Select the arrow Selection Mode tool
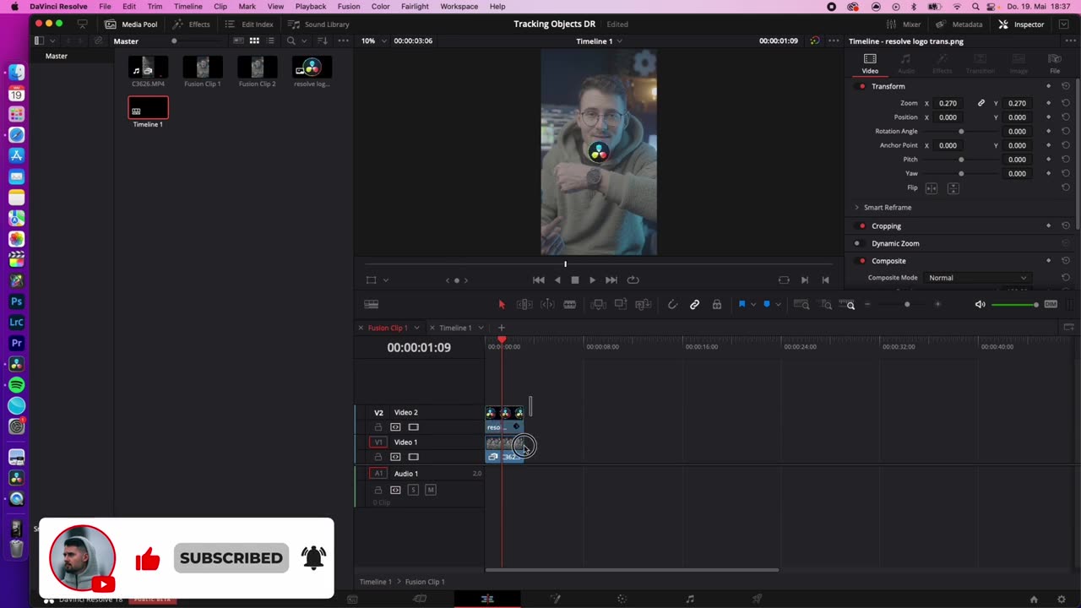 [x=502, y=305]
